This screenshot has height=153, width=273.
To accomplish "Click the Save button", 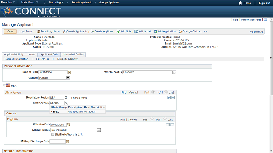I will pos(10,31).
